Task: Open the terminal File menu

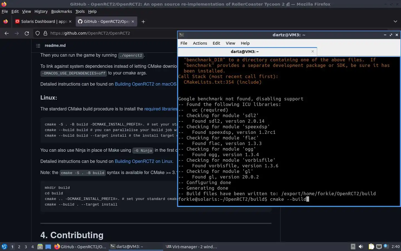Action: [x=184, y=43]
